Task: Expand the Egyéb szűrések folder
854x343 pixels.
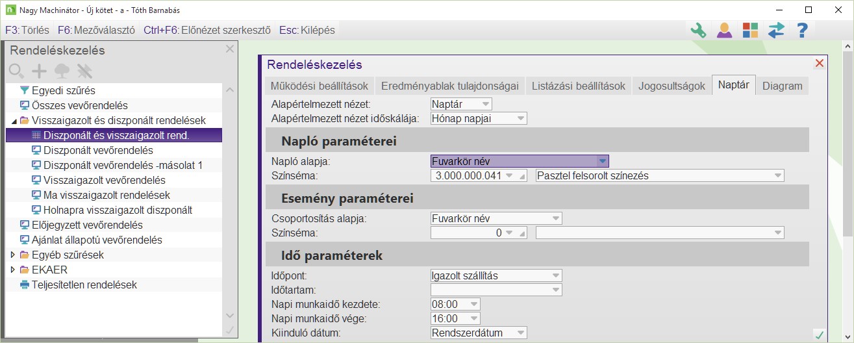Action: point(14,255)
